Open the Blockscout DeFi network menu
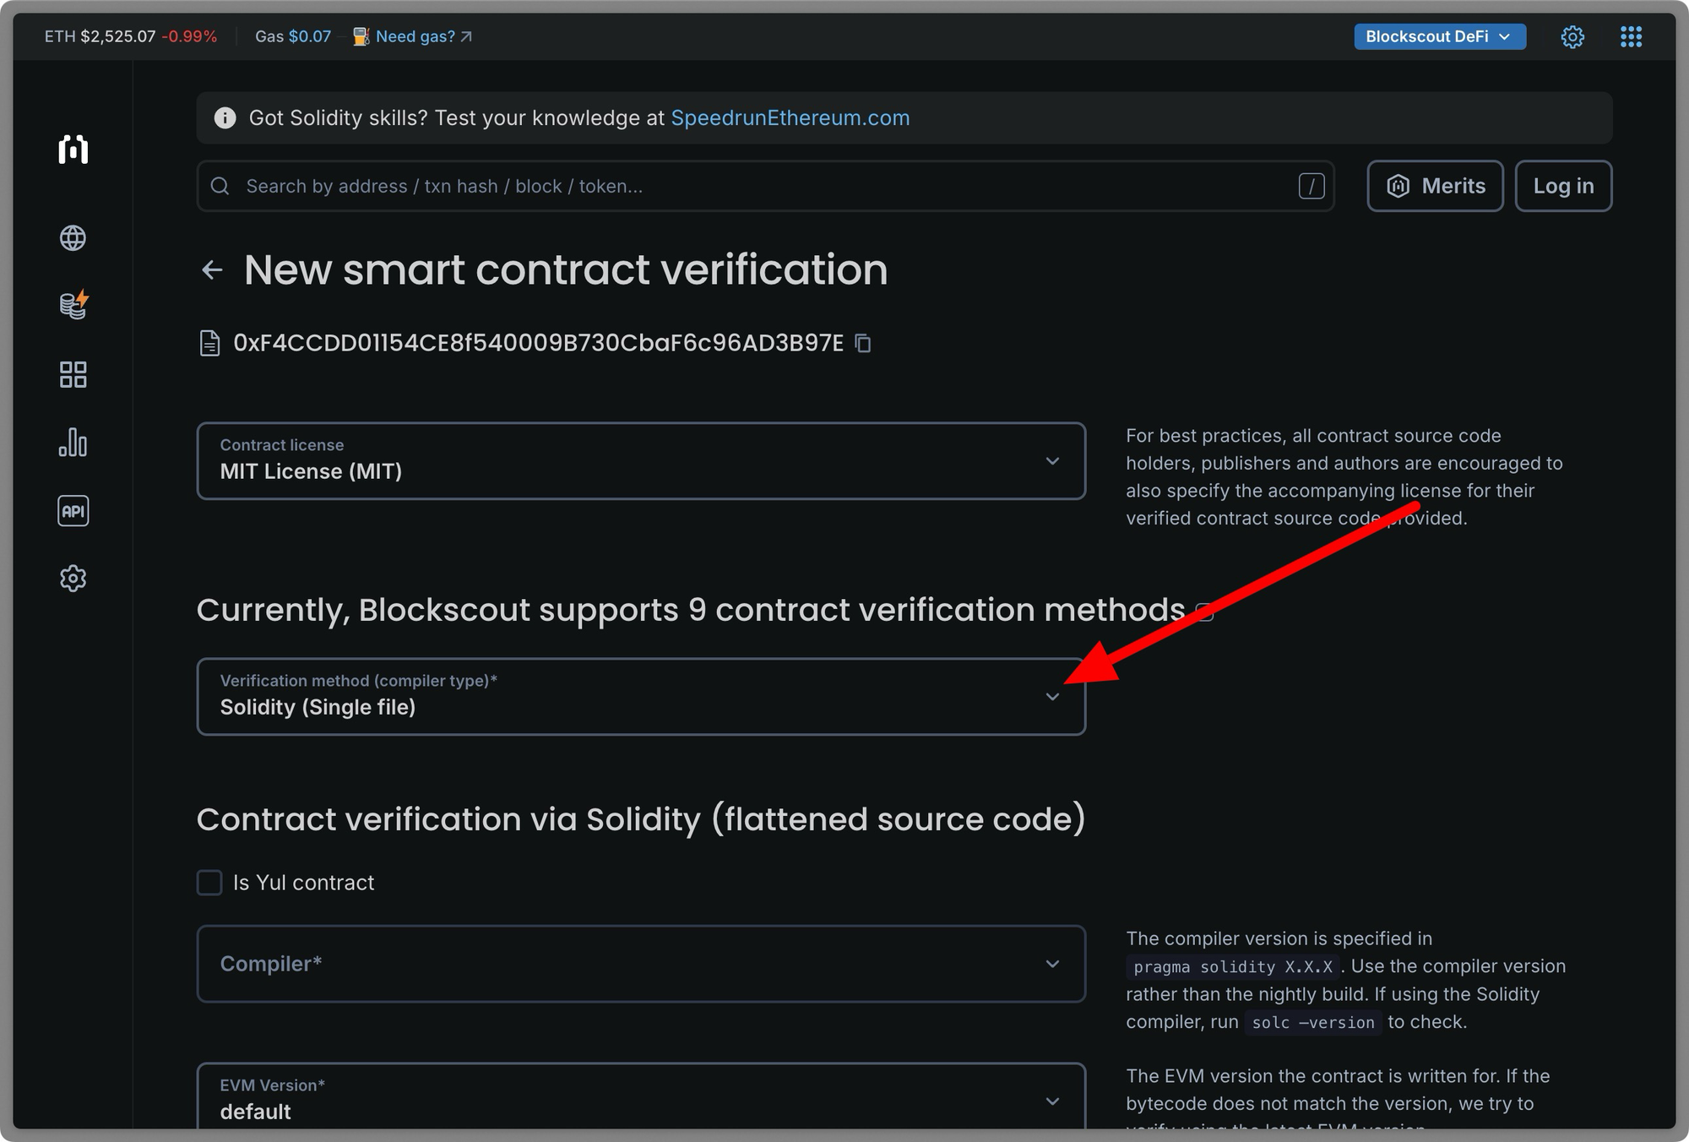 1439,36
